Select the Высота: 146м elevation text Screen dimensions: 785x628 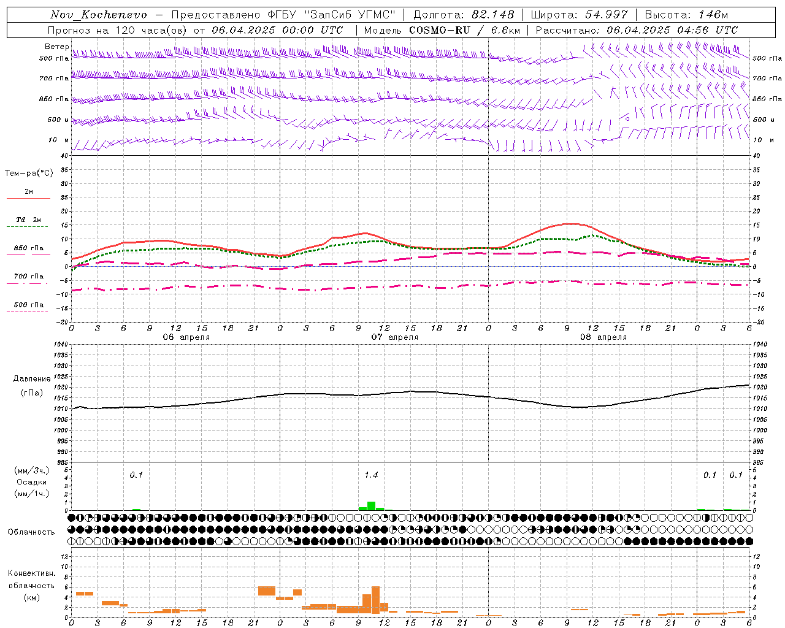[686, 15]
